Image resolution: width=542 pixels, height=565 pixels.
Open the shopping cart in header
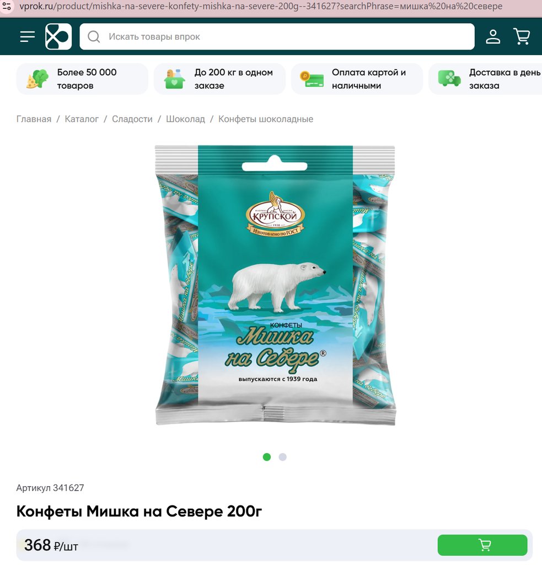pyautogui.click(x=522, y=36)
